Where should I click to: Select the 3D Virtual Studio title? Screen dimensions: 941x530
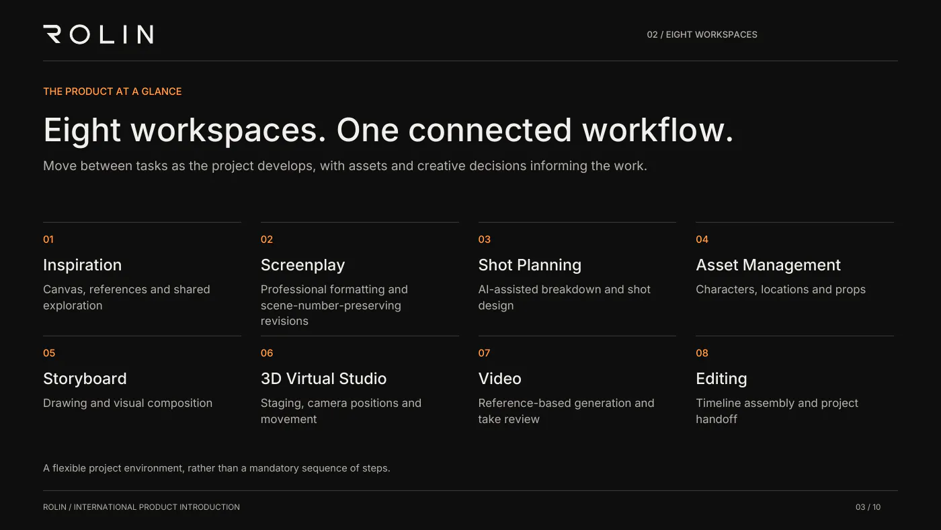tap(323, 379)
